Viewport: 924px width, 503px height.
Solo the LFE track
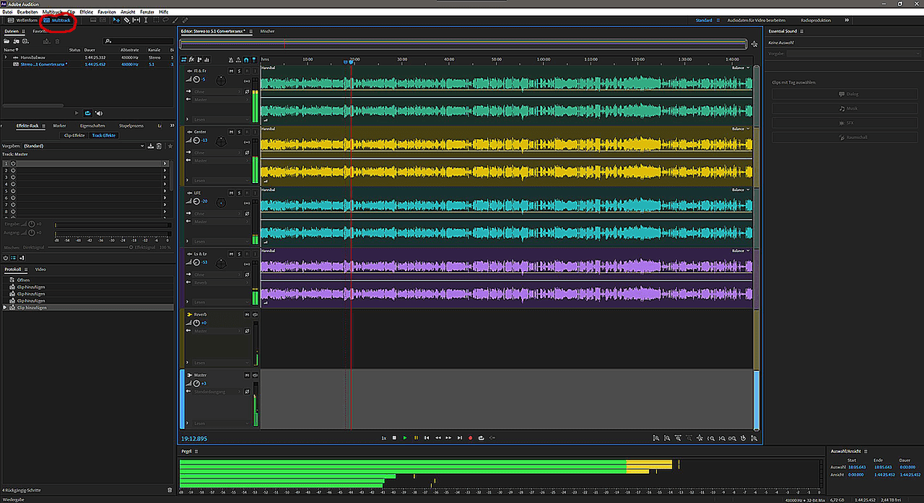[x=239, y=193]
